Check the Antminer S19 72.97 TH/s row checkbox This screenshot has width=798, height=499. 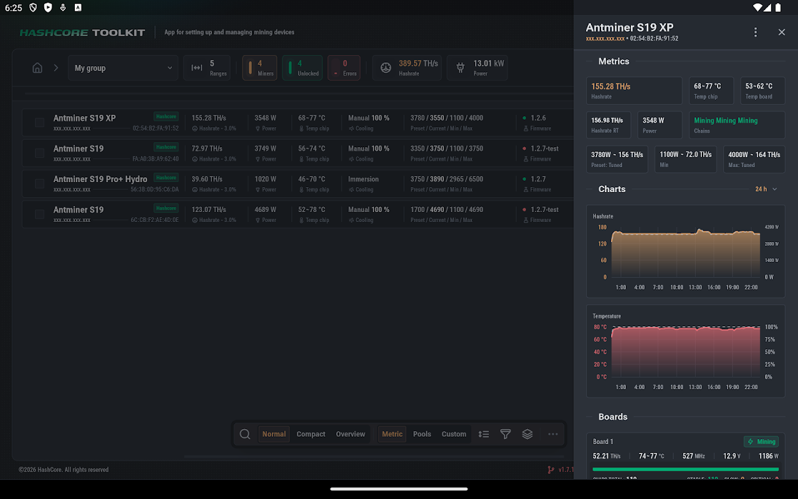(39, 153)
